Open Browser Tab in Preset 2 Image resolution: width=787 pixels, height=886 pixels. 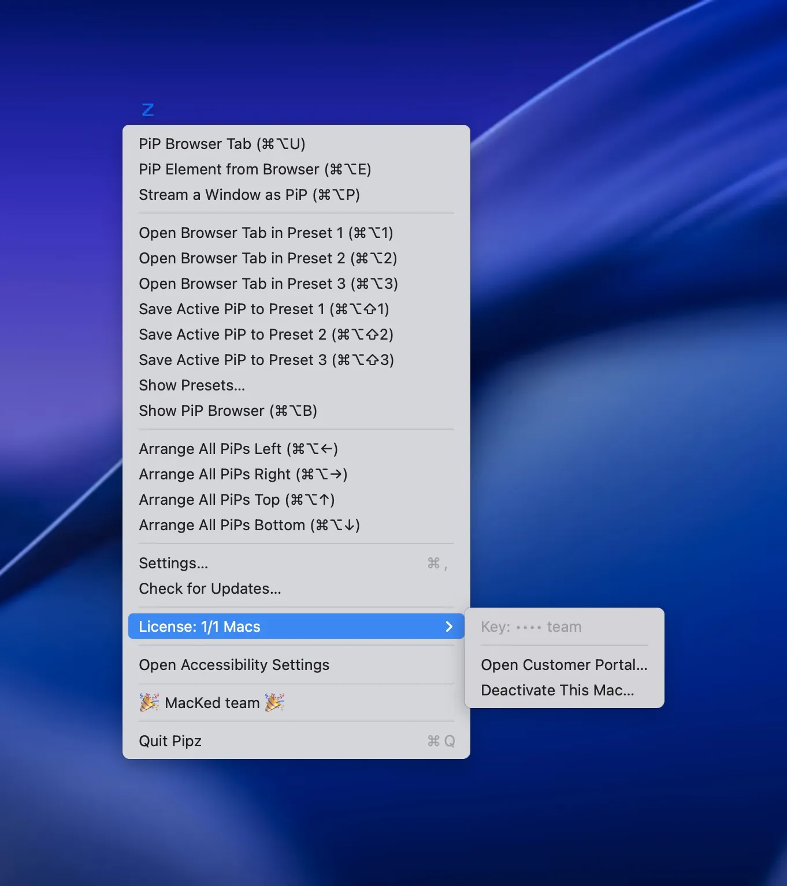click(x=296, y=258)
